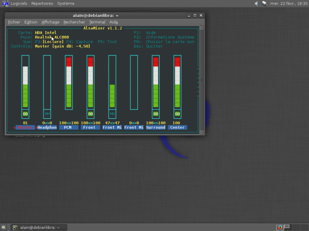The height and width of the screenshot is (231, 309).
Task: Unmute the Front Mic MM indicator
Action: point(112,114)
